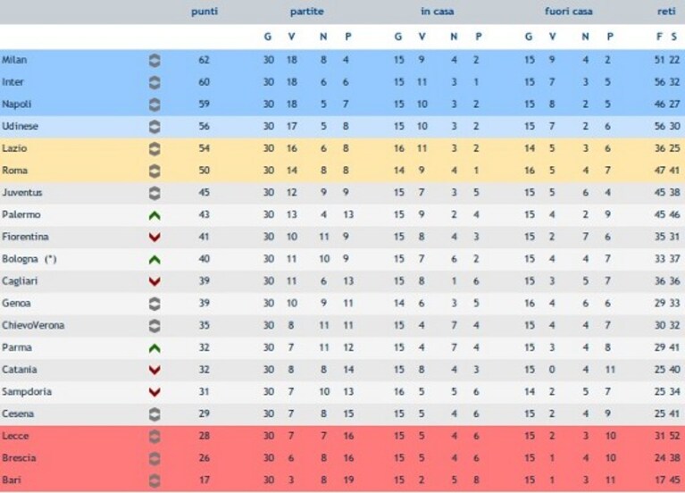
Task: Click the unchanged position icon beside Milan
Action: coord(155,61)
